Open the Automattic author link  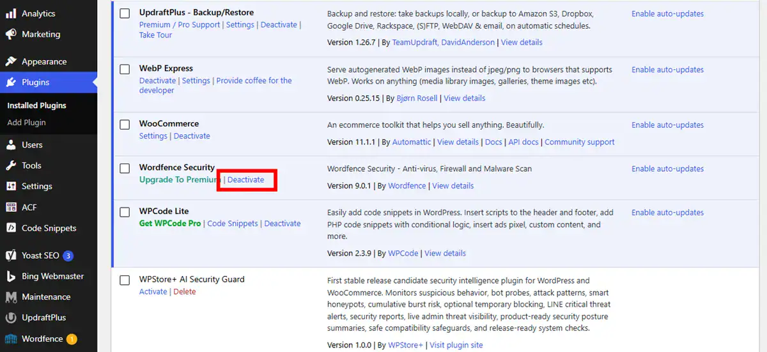[412, 142]
